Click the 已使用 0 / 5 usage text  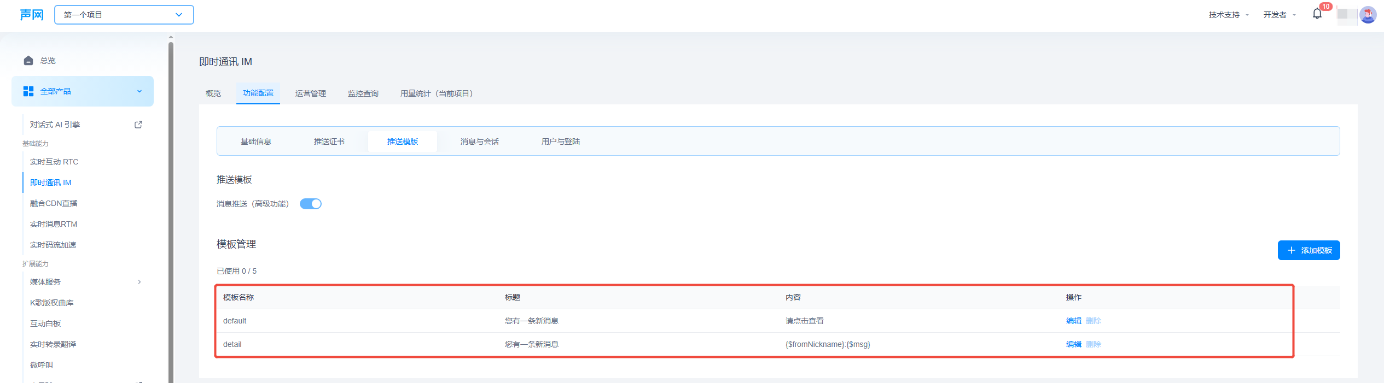[236, 271]
